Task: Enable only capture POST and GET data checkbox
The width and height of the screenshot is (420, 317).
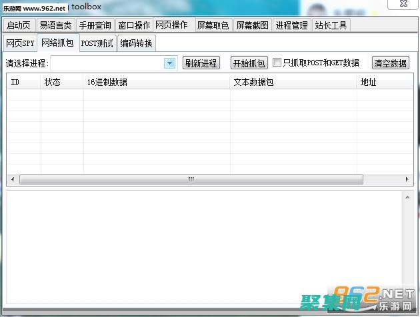Action: pyautogui.click(x=277, y=63)
